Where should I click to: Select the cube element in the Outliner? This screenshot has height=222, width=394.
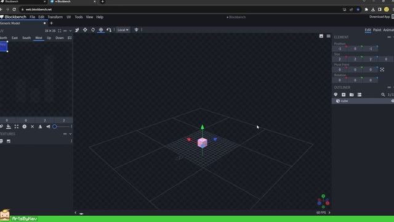click(x=363, y=101)
